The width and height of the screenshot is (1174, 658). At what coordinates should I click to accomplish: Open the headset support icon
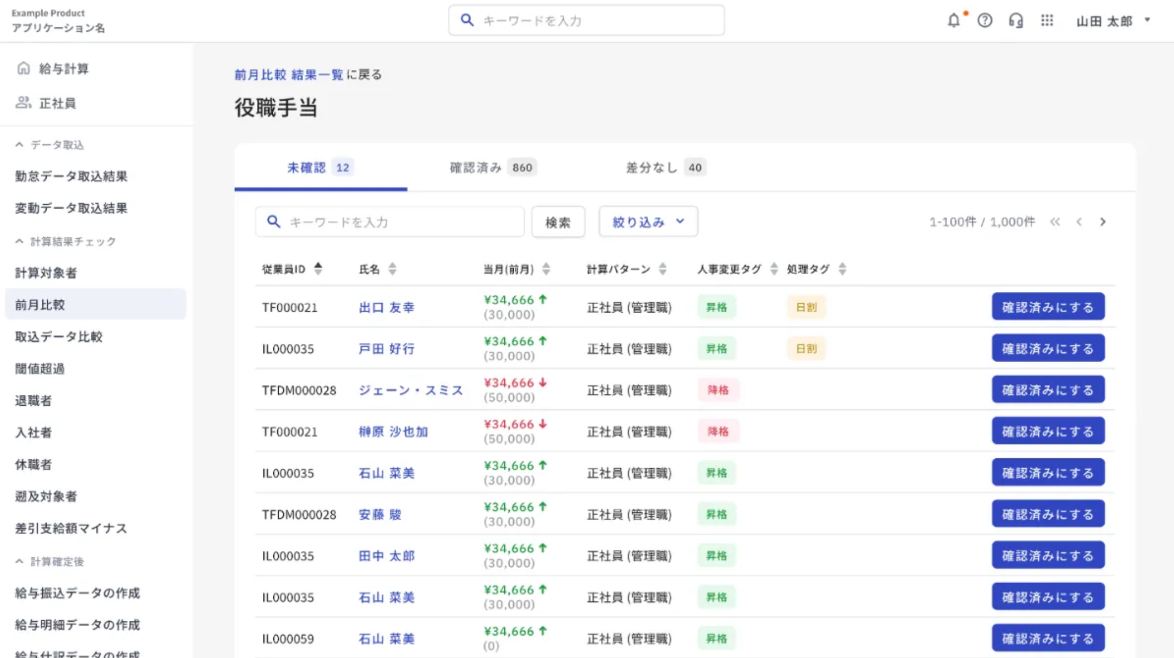tap(1016, 21)
